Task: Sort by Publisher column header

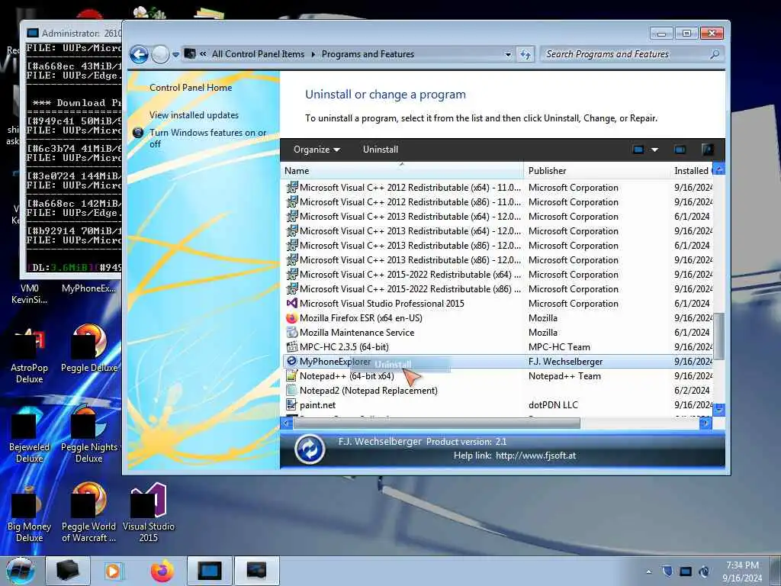Action: pyautogui.click(x=596, y=171)
